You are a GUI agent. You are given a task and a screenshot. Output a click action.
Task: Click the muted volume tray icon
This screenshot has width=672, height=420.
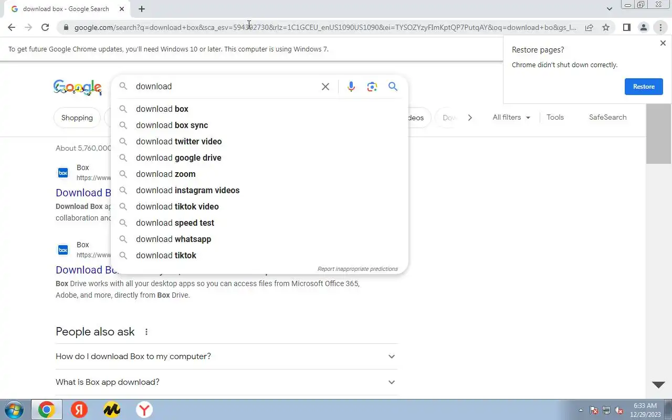click(619, 410)
